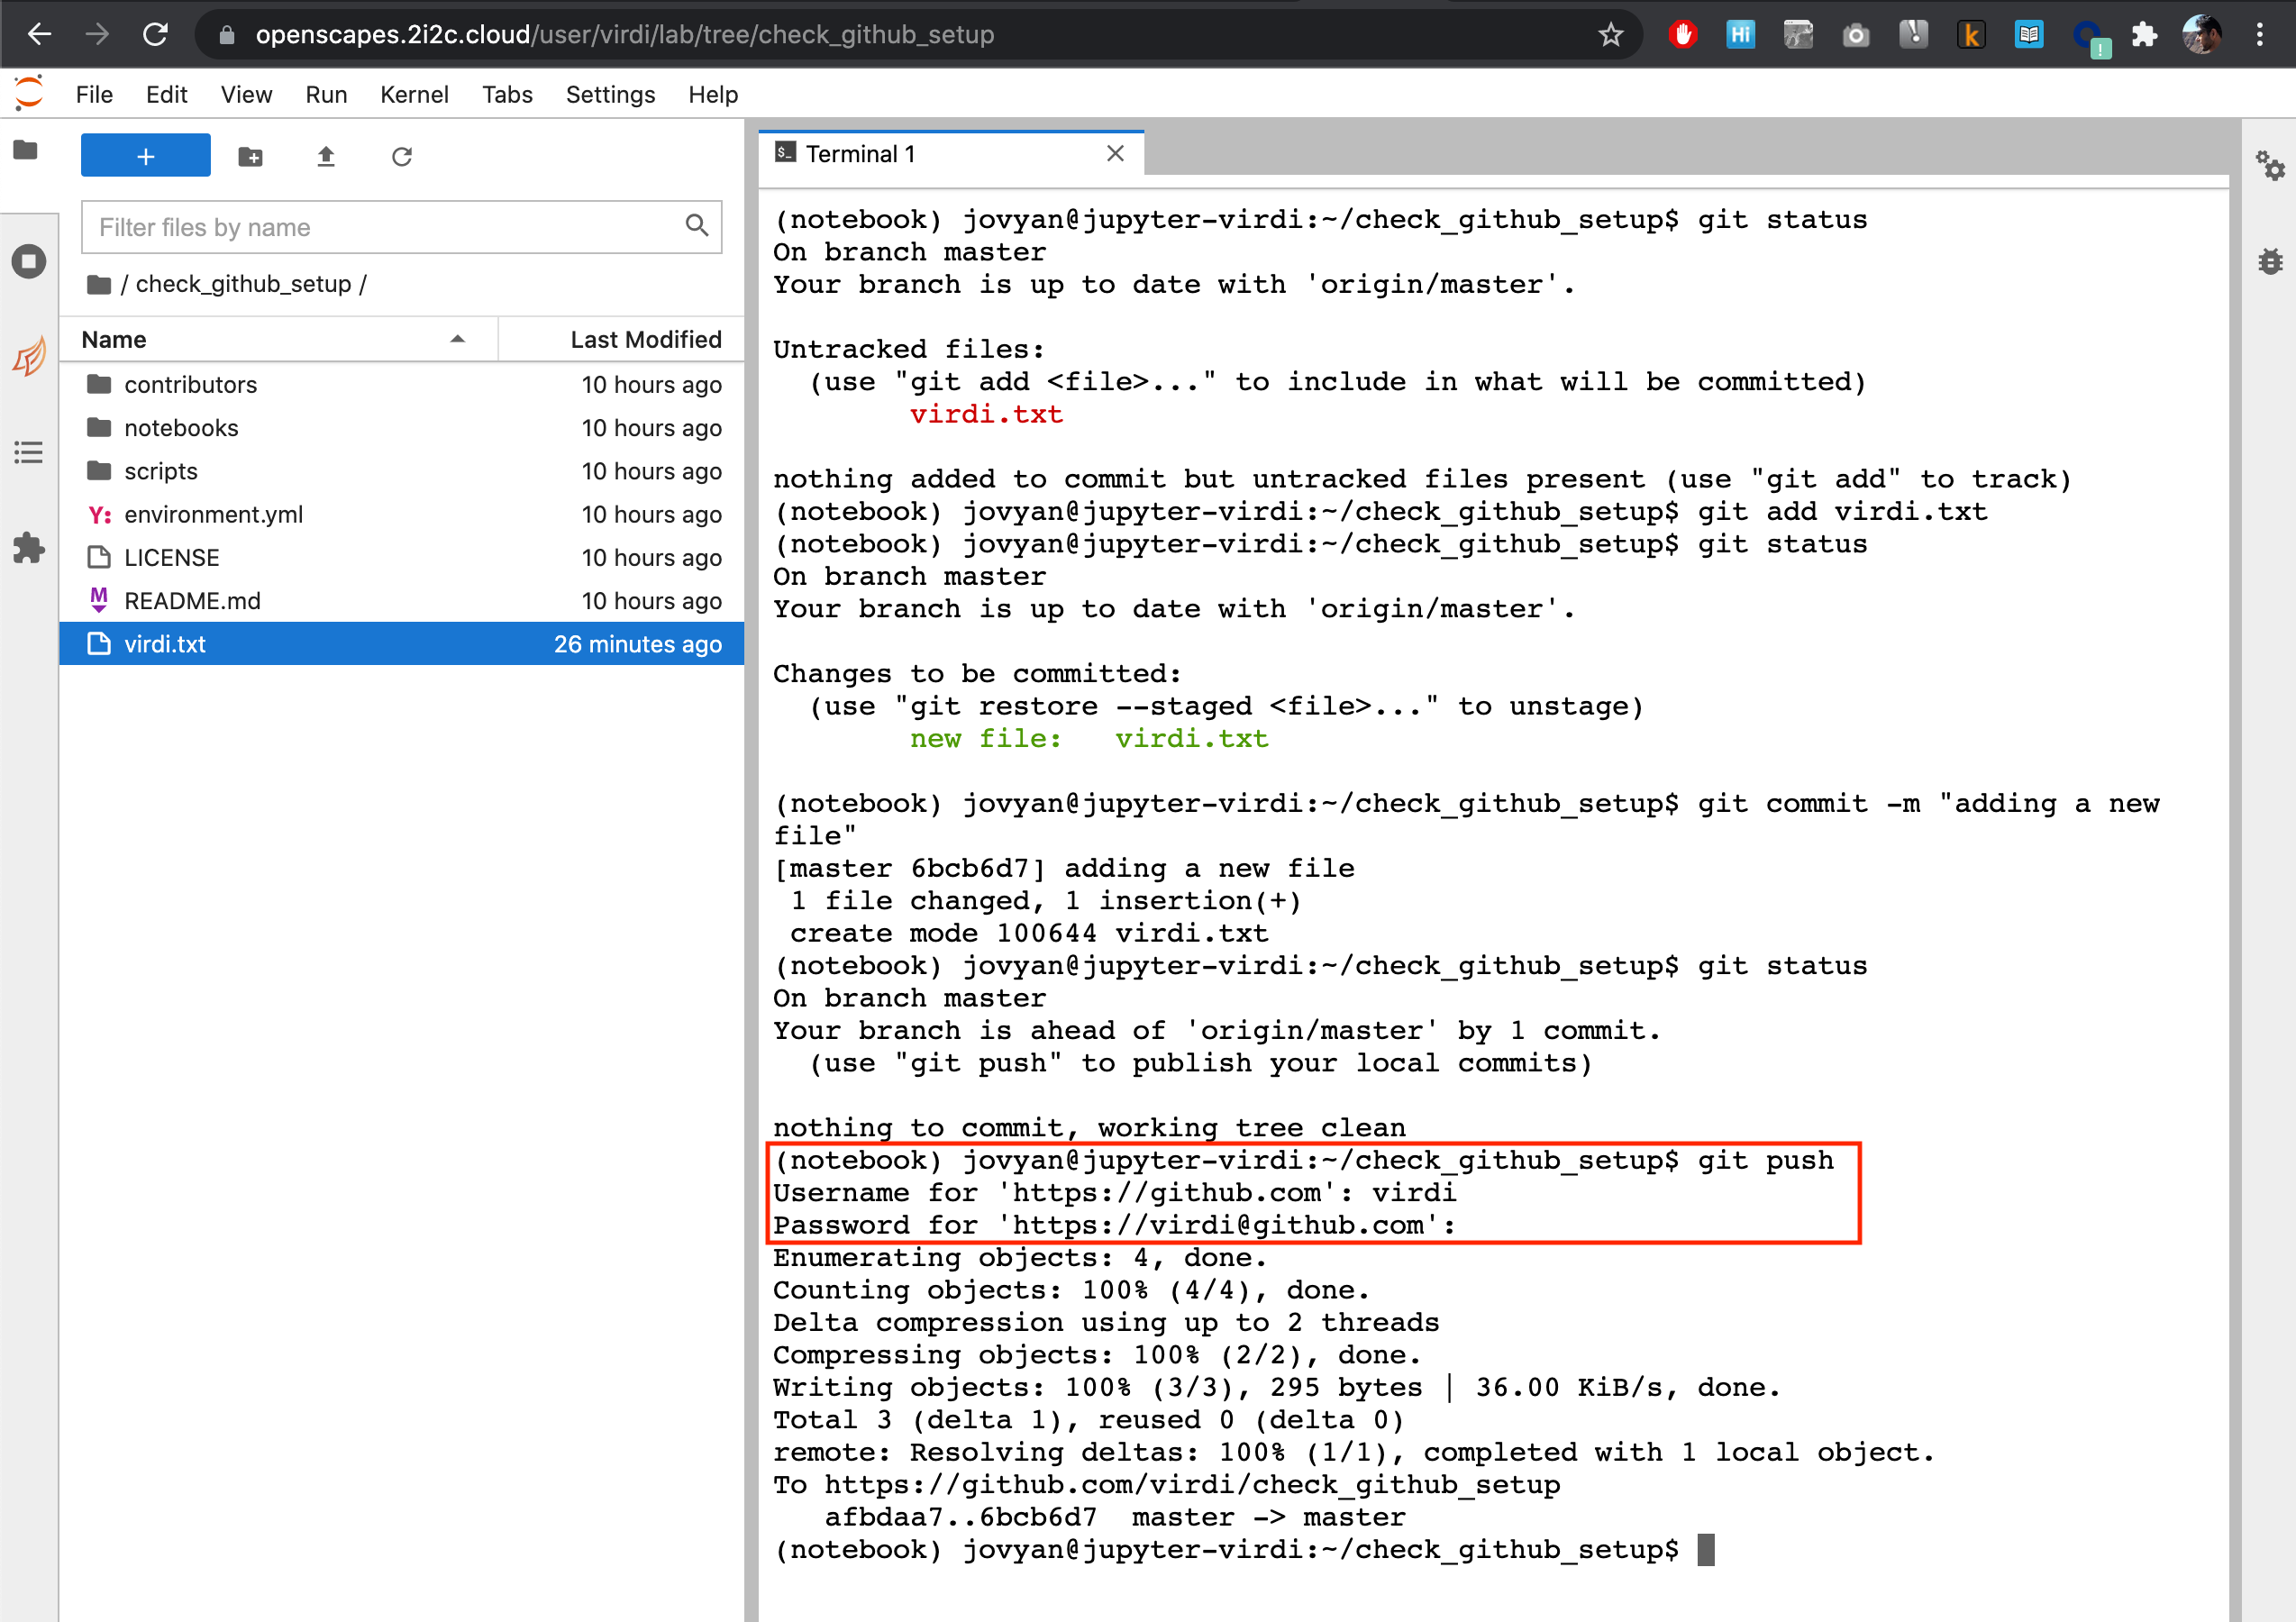Open the Running Terminals and Kernels panel
The image size is (2296, 1622).
pos(28,261)
